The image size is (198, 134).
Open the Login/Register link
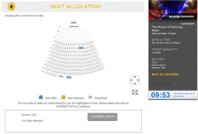point(187,24)
